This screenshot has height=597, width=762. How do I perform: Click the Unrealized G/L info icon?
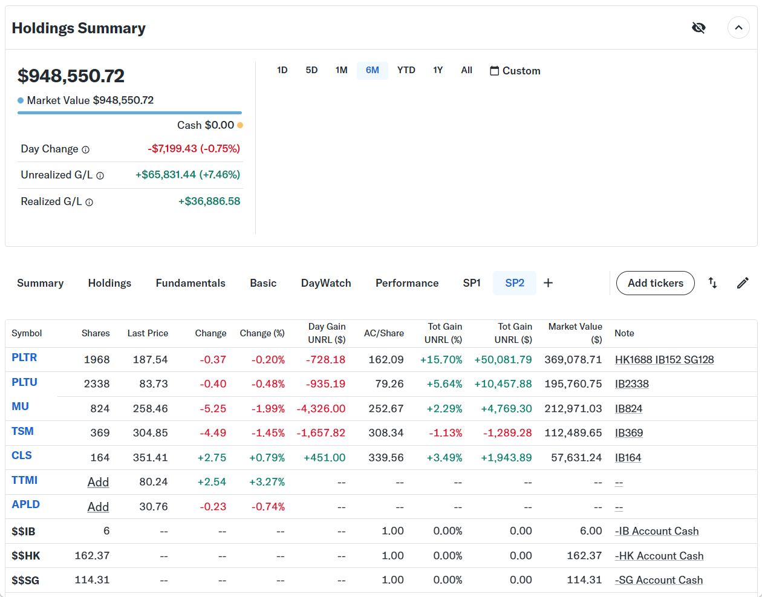pyautogui.click(x=100, y=175)
